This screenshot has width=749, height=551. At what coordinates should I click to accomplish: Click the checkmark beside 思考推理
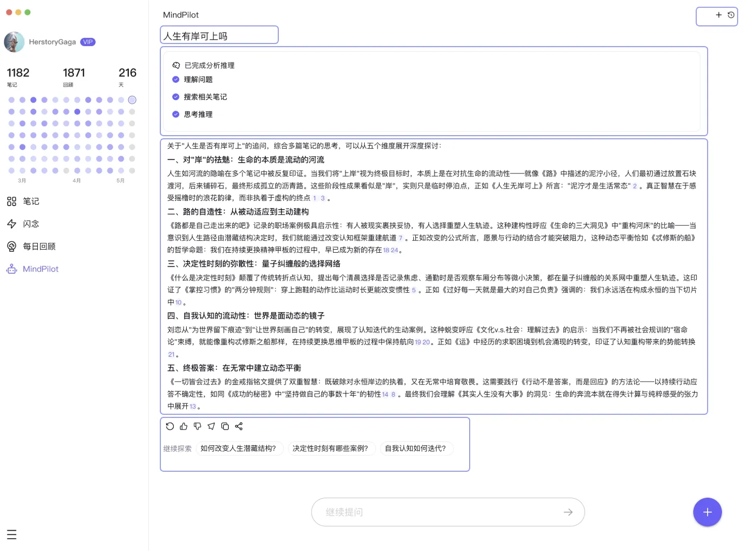[x=175, y=114]
